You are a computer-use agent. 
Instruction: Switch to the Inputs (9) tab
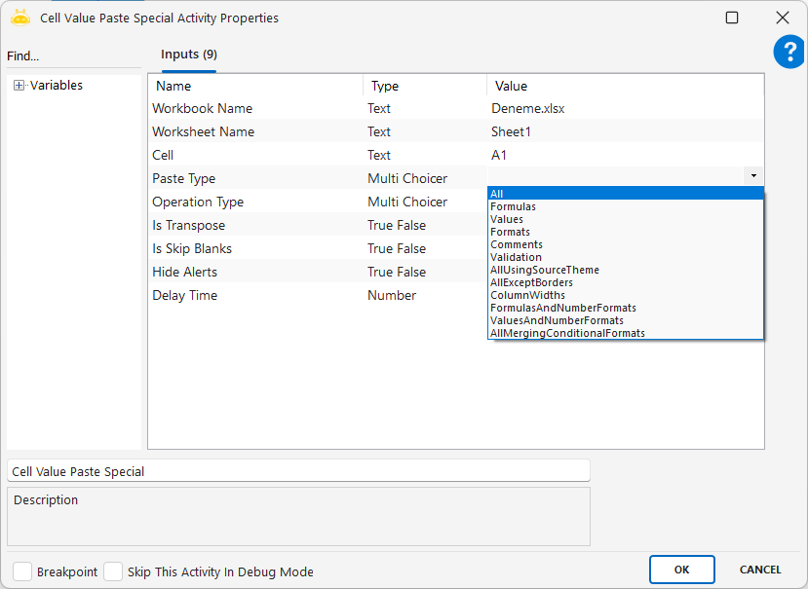coord(189,55)
